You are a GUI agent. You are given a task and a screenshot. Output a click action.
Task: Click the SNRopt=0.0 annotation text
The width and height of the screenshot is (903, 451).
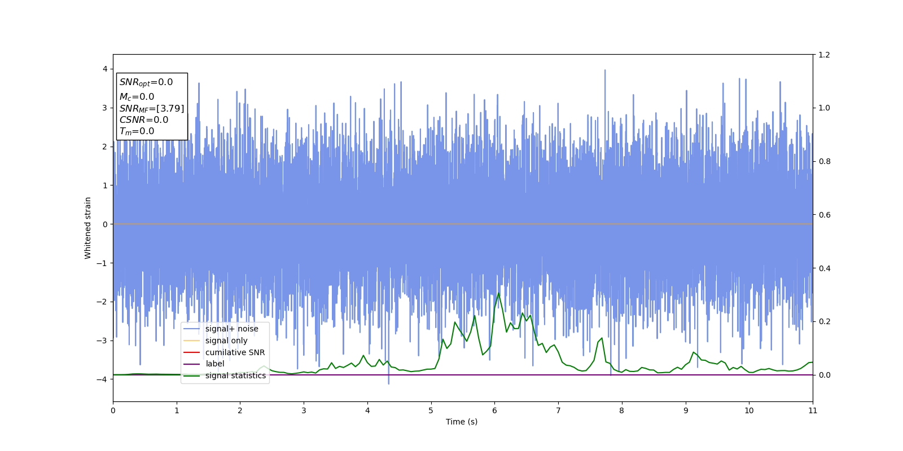(146, 82)
